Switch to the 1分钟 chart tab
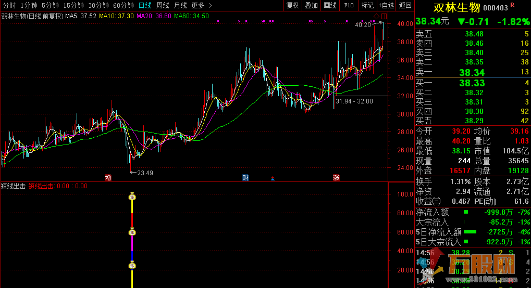Image resolution: width=531 pixels, height=288 pixels. click(29, 5)
